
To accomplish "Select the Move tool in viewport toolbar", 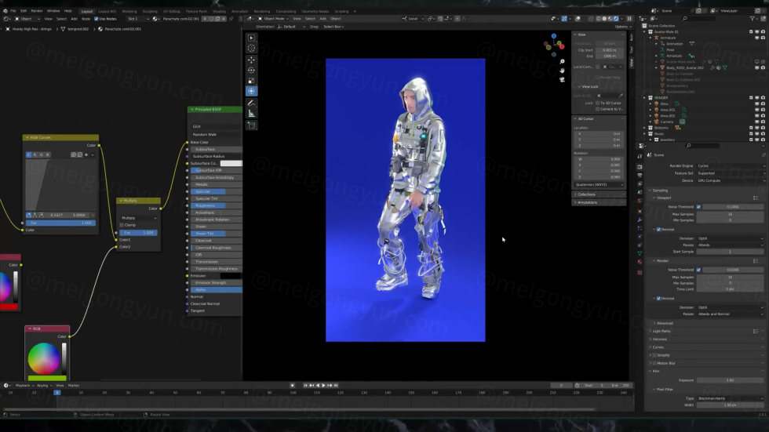I will 251,60.
